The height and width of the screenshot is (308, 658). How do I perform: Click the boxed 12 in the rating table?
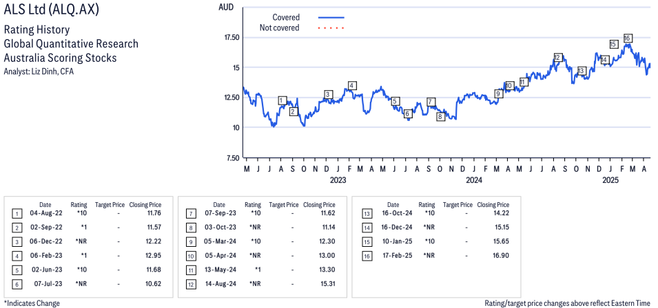(x=191, y=284)
